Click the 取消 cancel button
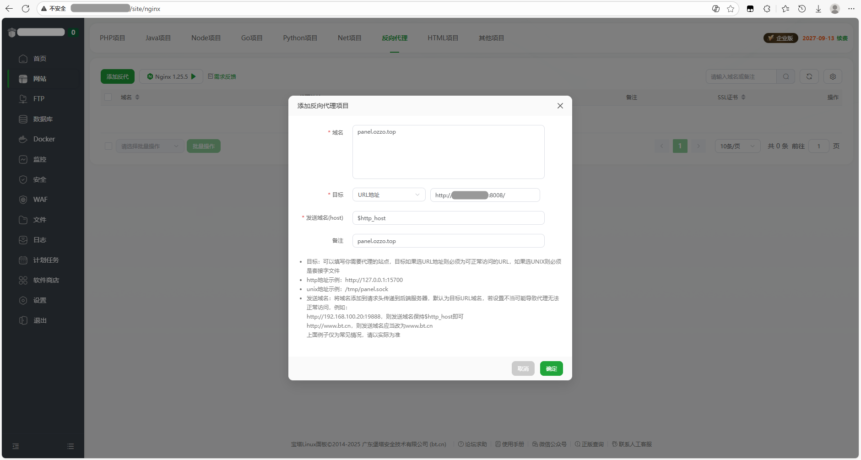The height and width of the screenshot is (460, 861). coord(523,368)
